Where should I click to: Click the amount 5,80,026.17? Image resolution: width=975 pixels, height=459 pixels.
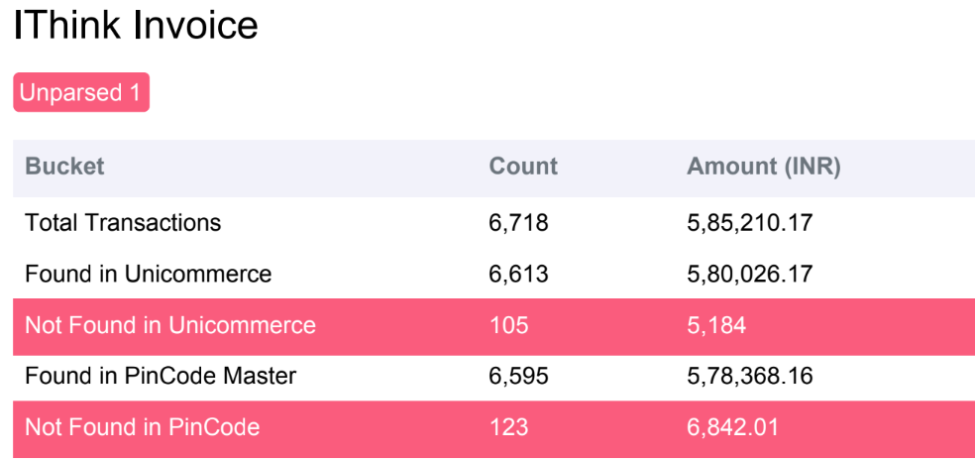point(750,274)
